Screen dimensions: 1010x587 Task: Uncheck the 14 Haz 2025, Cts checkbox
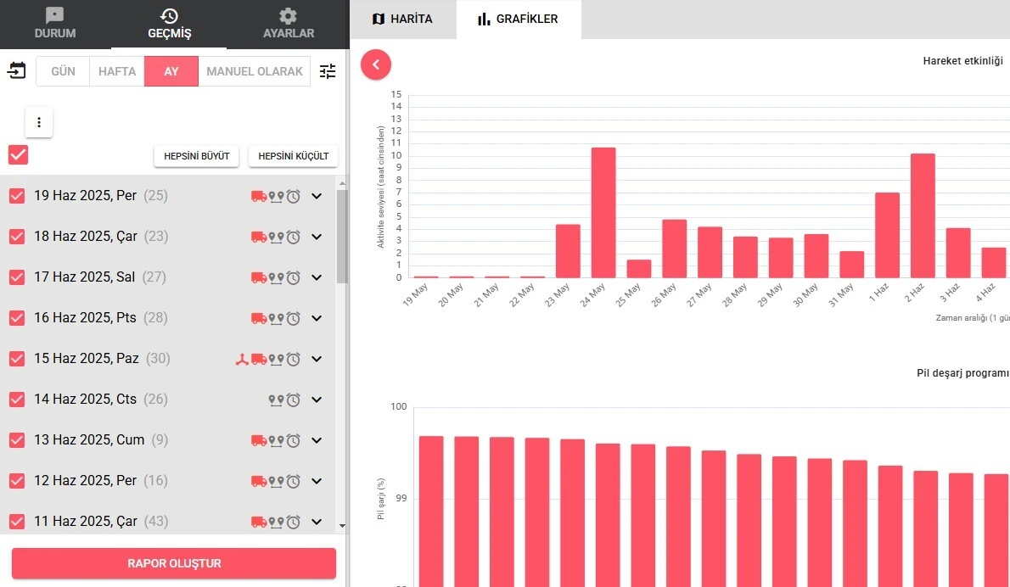[17, 399]
